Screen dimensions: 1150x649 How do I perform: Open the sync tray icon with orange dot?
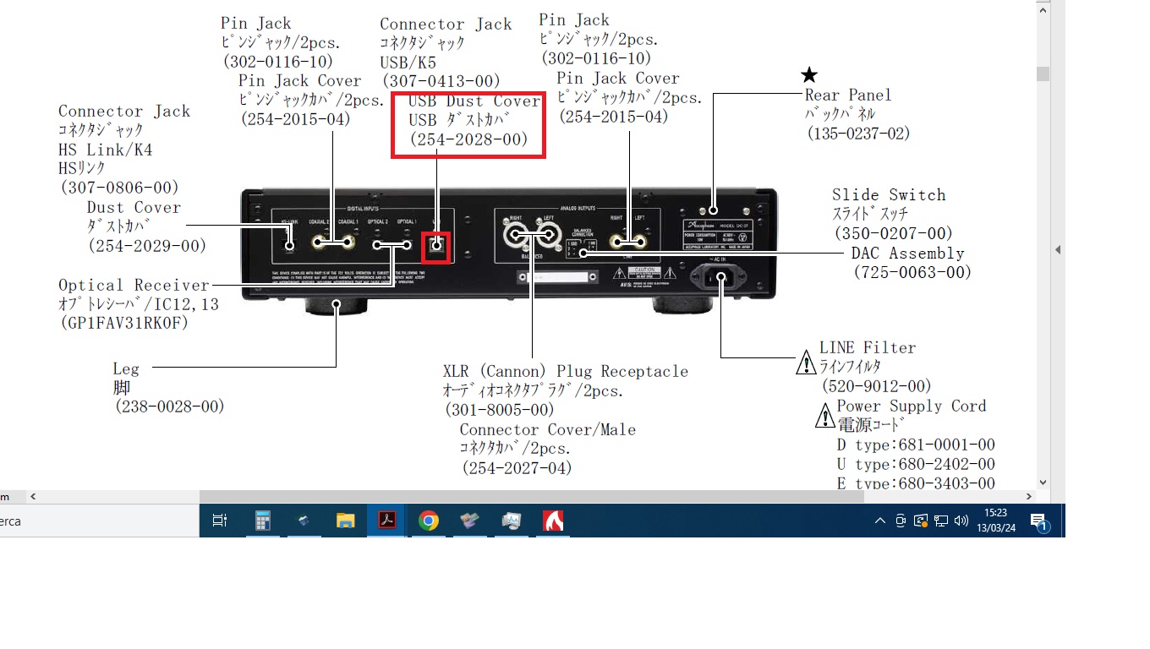point(921,521)
